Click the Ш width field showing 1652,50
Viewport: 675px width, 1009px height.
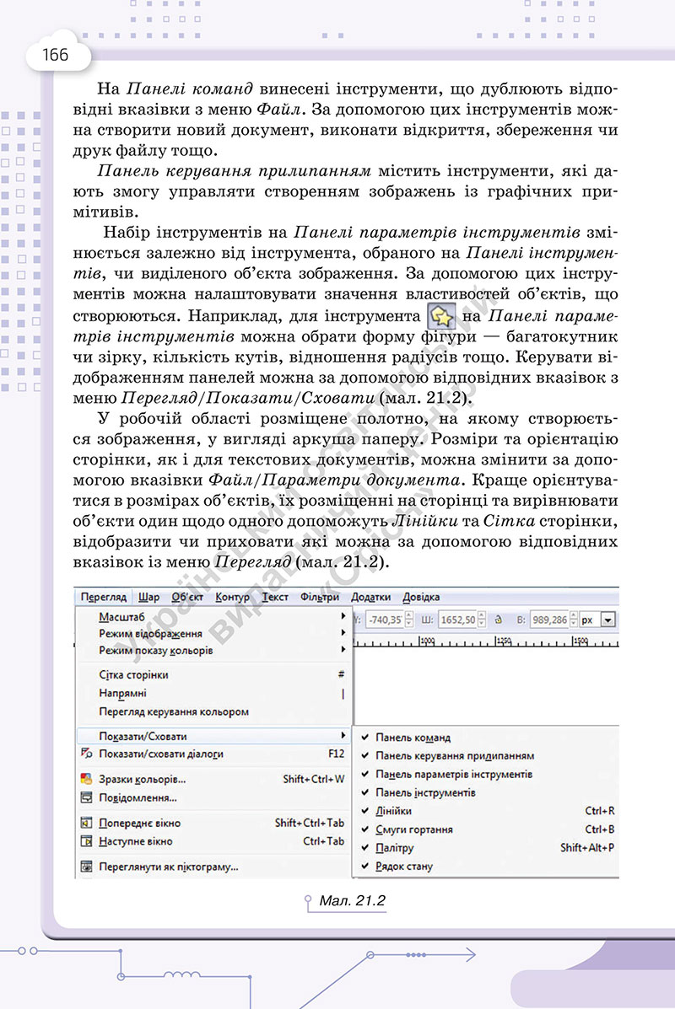[x=458, y=620]
